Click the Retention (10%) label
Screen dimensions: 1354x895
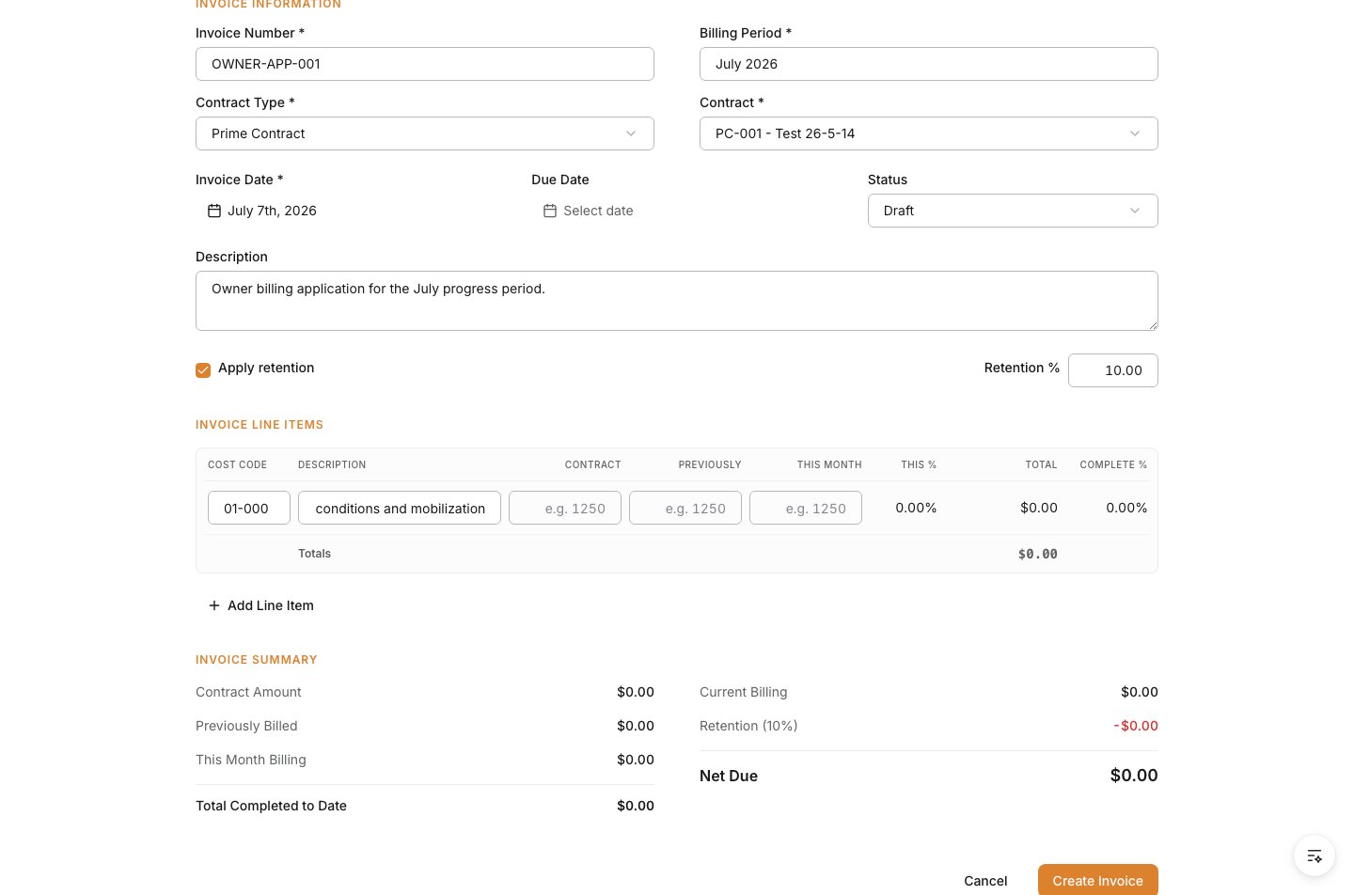(748, 726)
